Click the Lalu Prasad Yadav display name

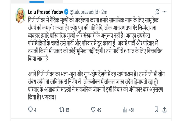pyautogui.click(x=45, y=12)
